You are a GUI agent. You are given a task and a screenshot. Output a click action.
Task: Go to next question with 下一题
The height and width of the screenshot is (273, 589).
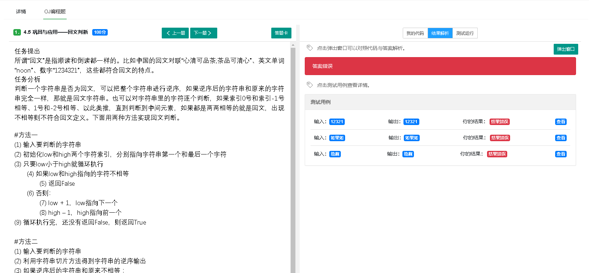point(203,33)
